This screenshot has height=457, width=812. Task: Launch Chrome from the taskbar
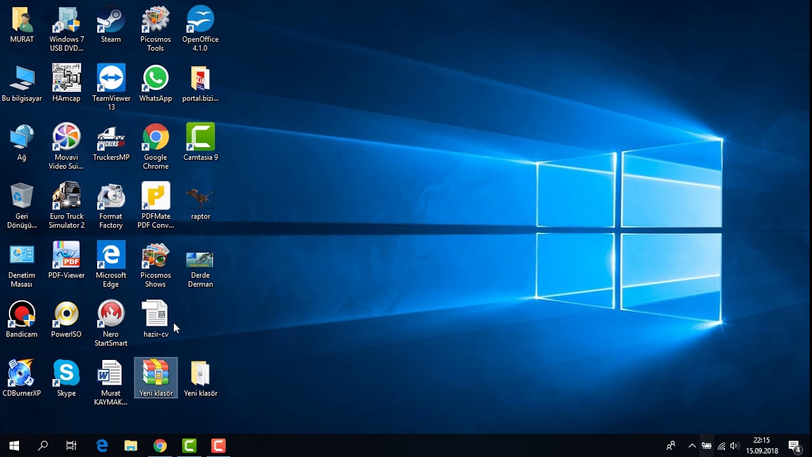pos(160,446)
